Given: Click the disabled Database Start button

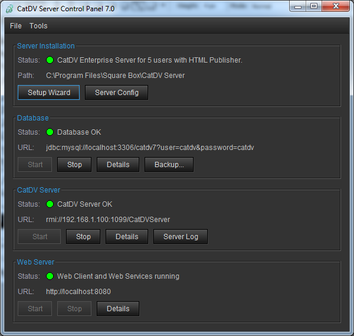Looking at the screenshot, I should pyautogui.click(x=35, y=165).
